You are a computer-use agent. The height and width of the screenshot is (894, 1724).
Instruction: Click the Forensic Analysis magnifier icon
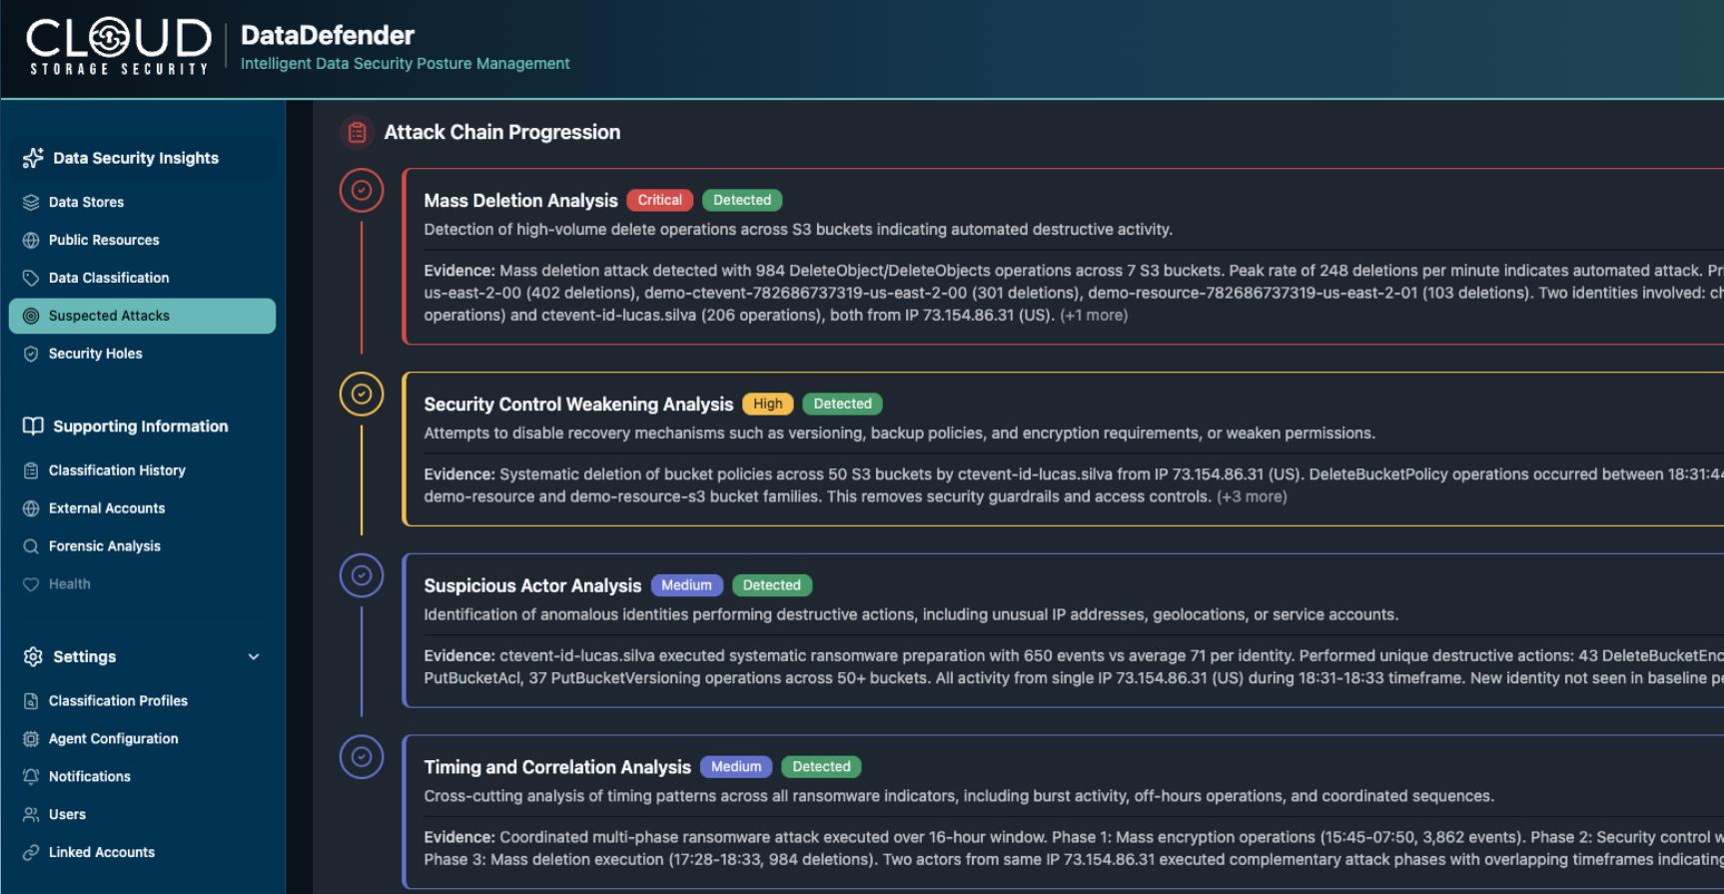tap(31, 546)
